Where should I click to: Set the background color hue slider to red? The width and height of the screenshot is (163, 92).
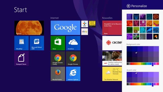click(x=131, y=64)
